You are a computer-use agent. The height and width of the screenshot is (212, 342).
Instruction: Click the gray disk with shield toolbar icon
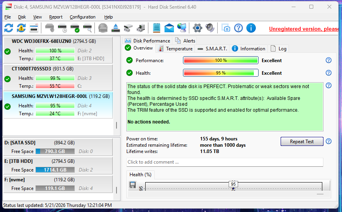click(x=50, y=28)
